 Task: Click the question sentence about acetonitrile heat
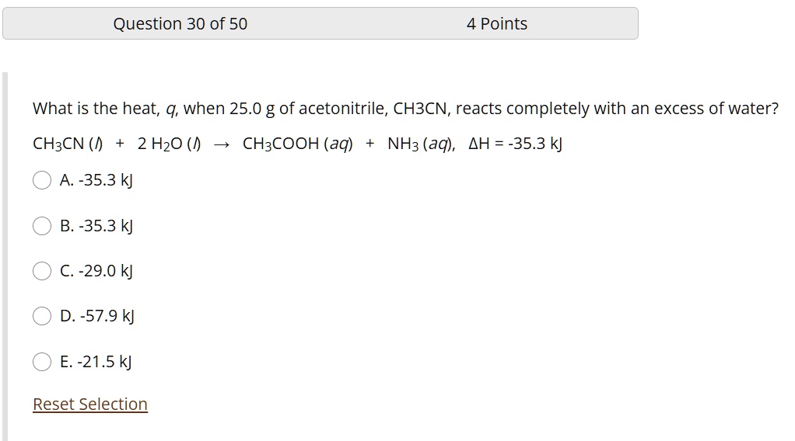(405, 109)
